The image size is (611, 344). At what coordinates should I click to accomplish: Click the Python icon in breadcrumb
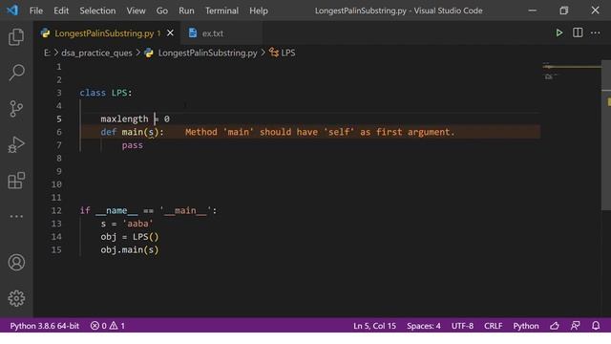coord(149,53)
